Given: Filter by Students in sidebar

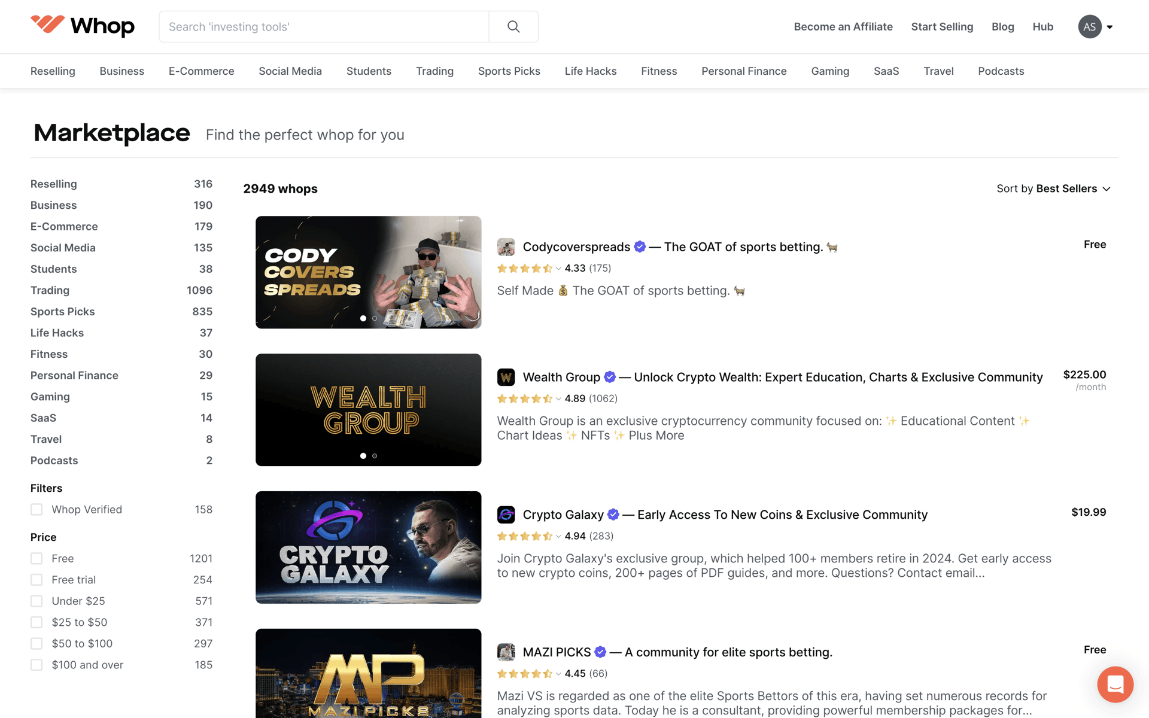Looking at the screenshot, I should tap(121, 269).
